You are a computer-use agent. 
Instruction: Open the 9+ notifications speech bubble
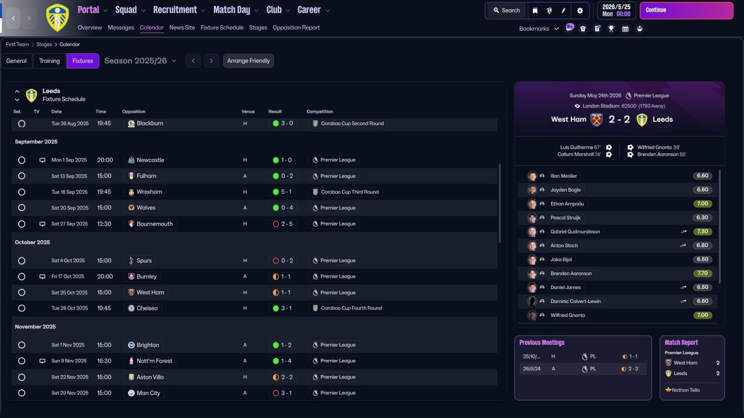click(x=570, y=27)
